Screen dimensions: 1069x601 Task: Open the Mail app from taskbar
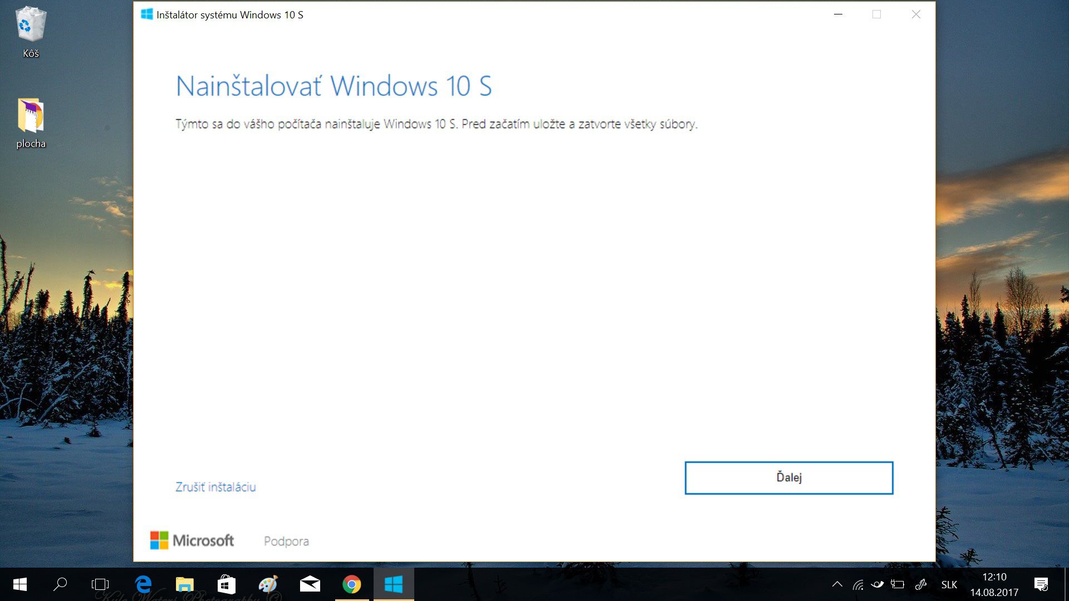point(310,584)
